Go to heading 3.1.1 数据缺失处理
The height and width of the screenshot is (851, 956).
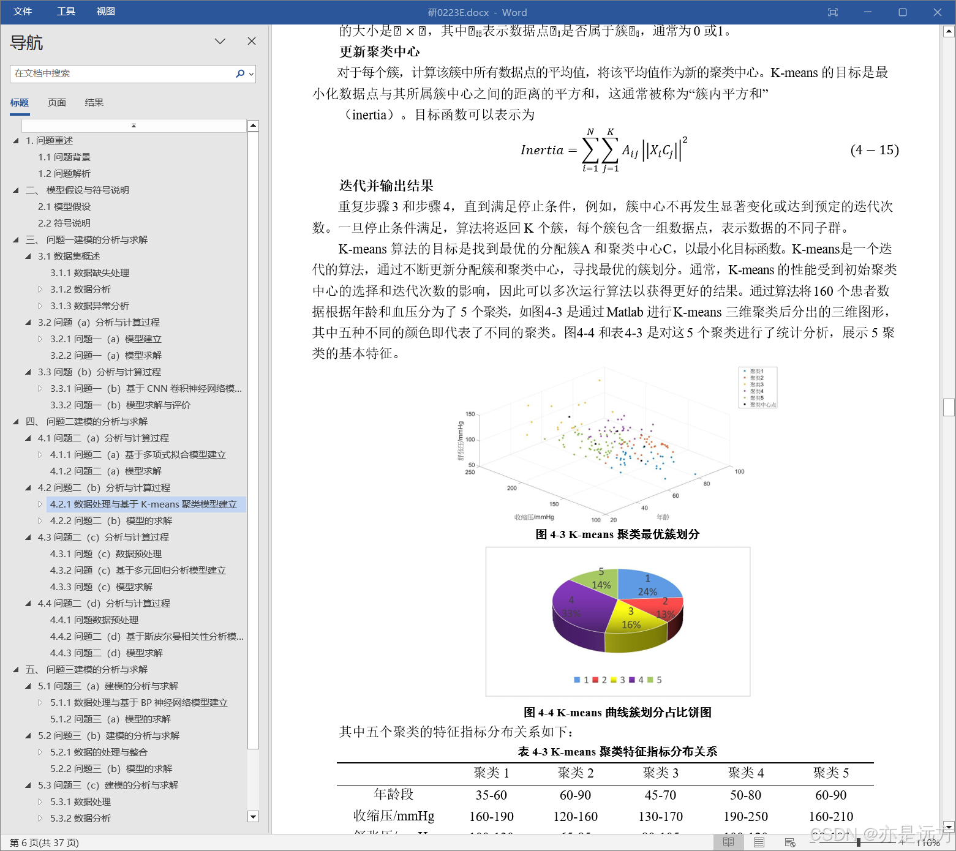[90, 273]
